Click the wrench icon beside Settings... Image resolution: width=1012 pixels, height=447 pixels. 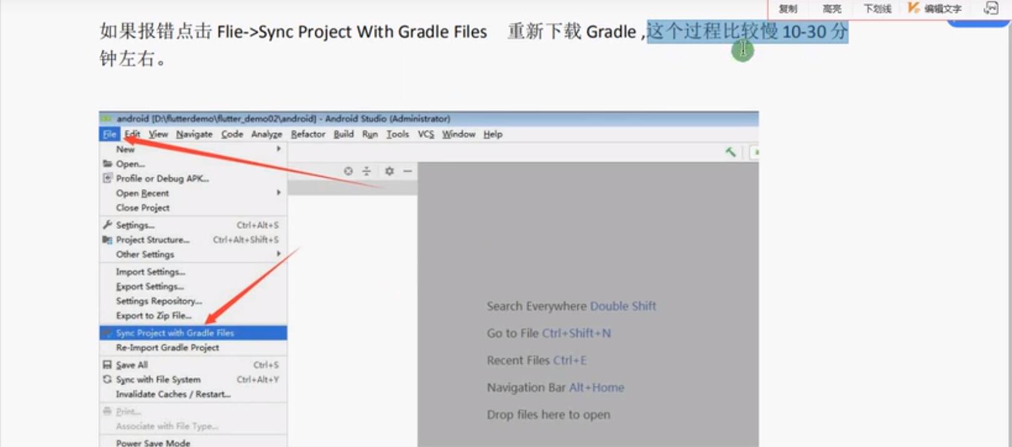pyautogui.click(x=107, y=225)
